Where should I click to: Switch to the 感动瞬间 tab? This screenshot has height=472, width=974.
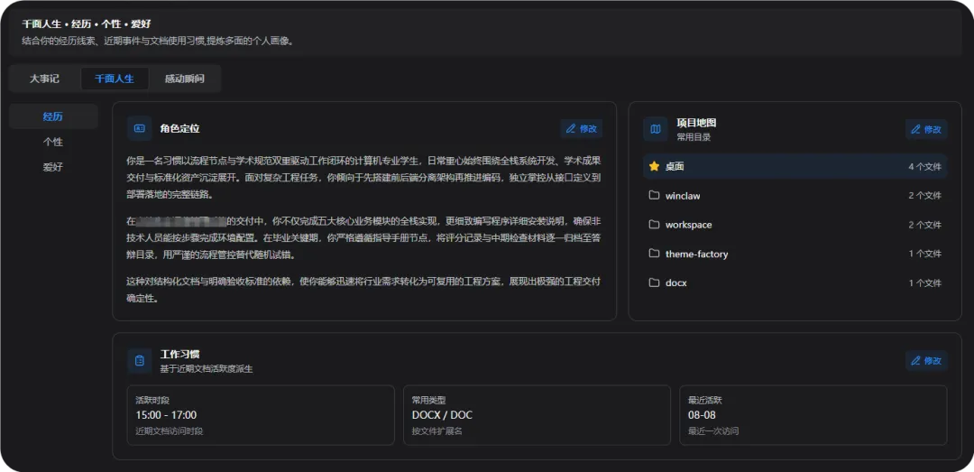tap(185, 79)
